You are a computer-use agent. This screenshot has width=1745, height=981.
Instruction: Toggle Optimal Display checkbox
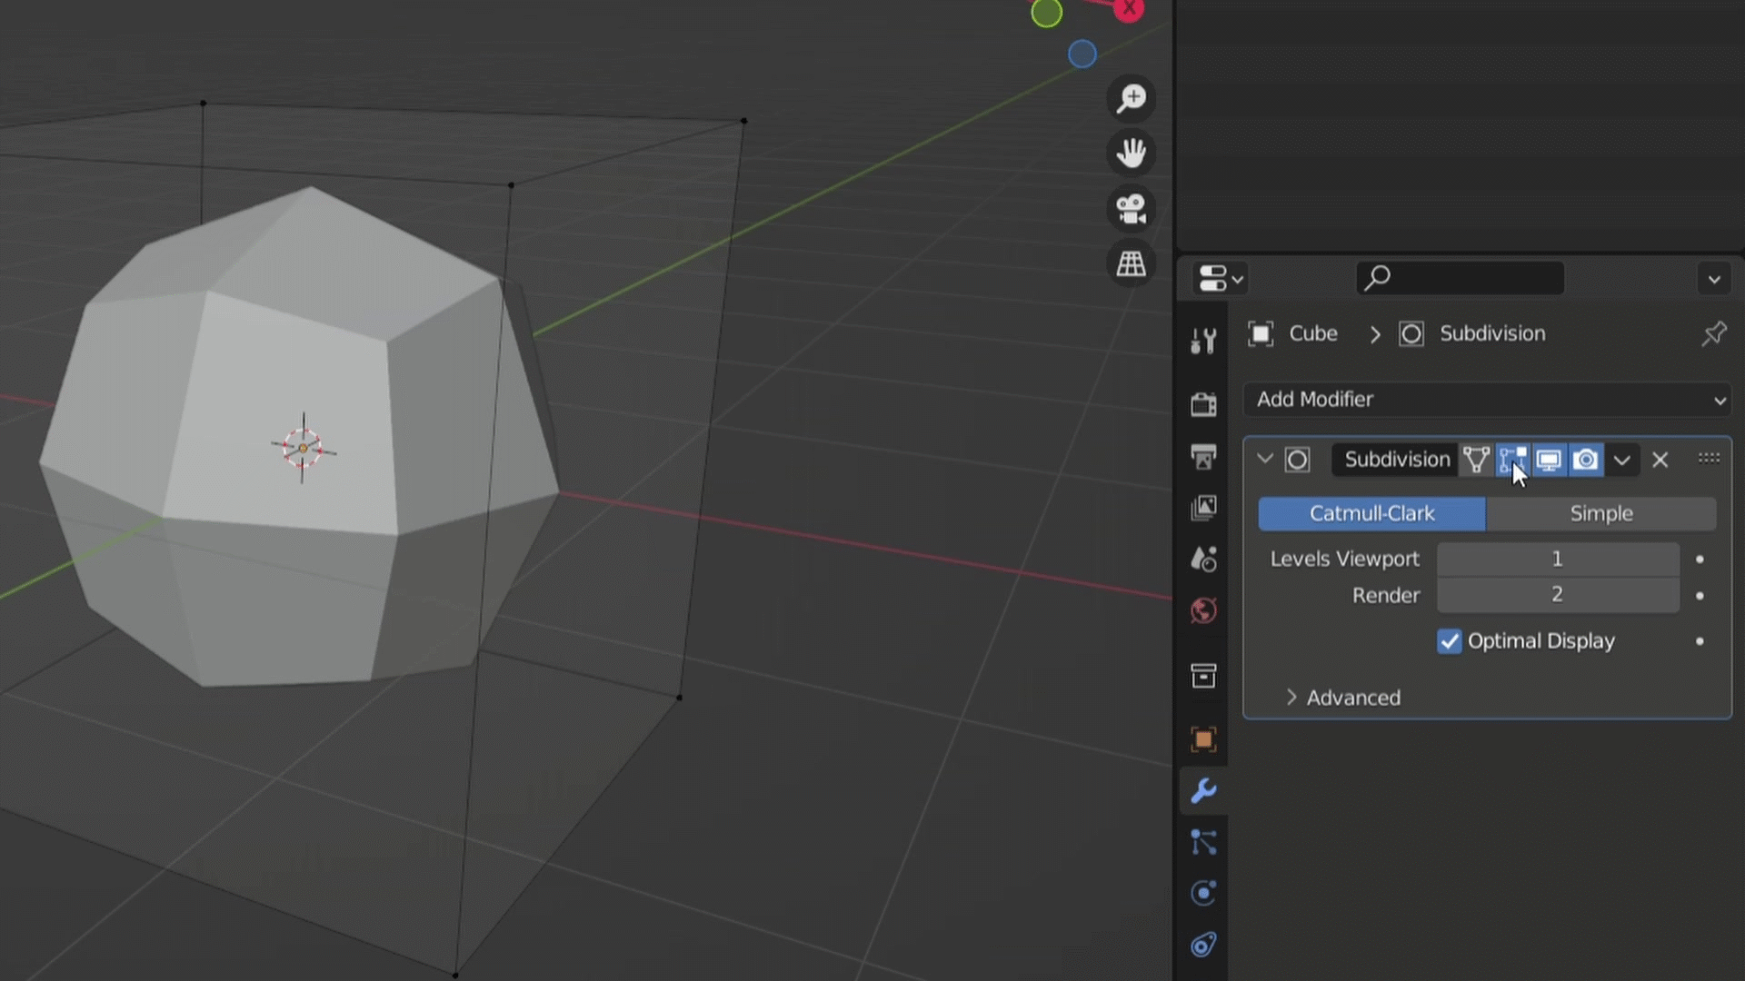coord(1450,641)
